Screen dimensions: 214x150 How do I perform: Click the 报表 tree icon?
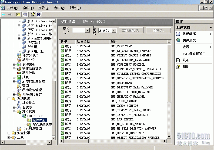tap(19, 77)
